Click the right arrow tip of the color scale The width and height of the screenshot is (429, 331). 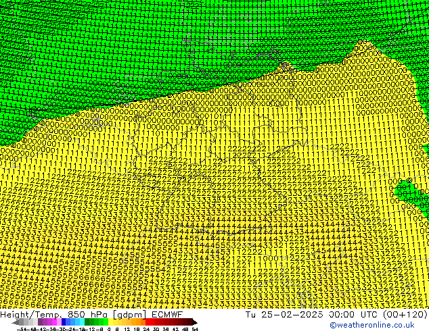(x=196, y=322)
